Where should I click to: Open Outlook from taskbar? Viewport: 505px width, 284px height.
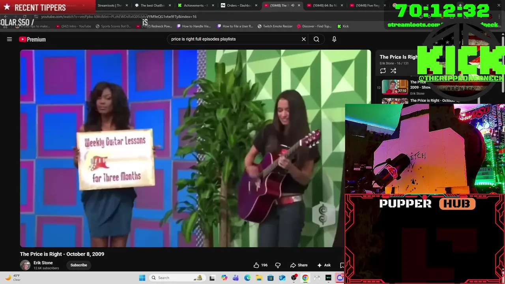(x=282, y=278)
